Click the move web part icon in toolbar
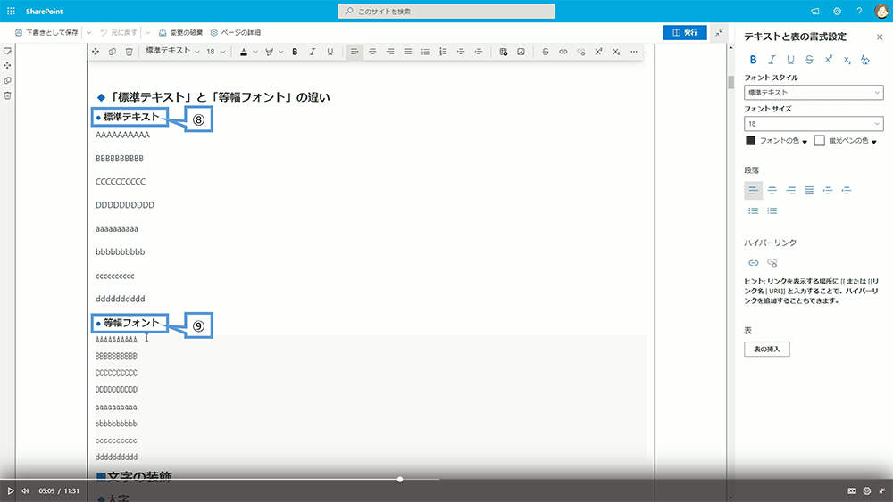Viewport: 893px width, 502px height. click(x=96, y=52)
